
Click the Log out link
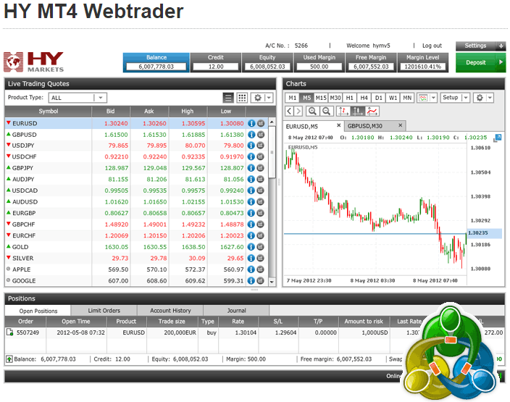(432, 46)
